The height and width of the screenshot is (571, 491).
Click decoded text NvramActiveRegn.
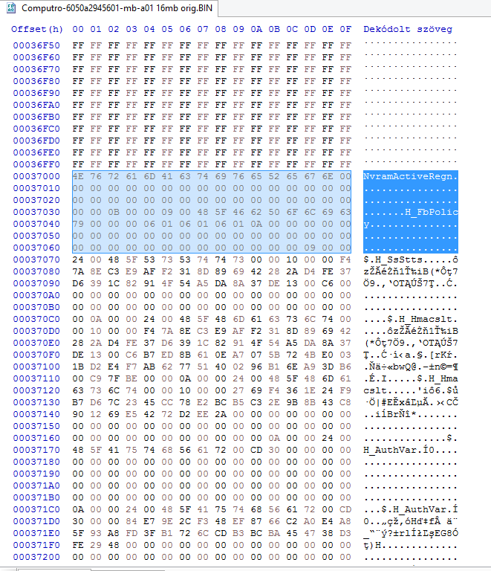[410, 176]
